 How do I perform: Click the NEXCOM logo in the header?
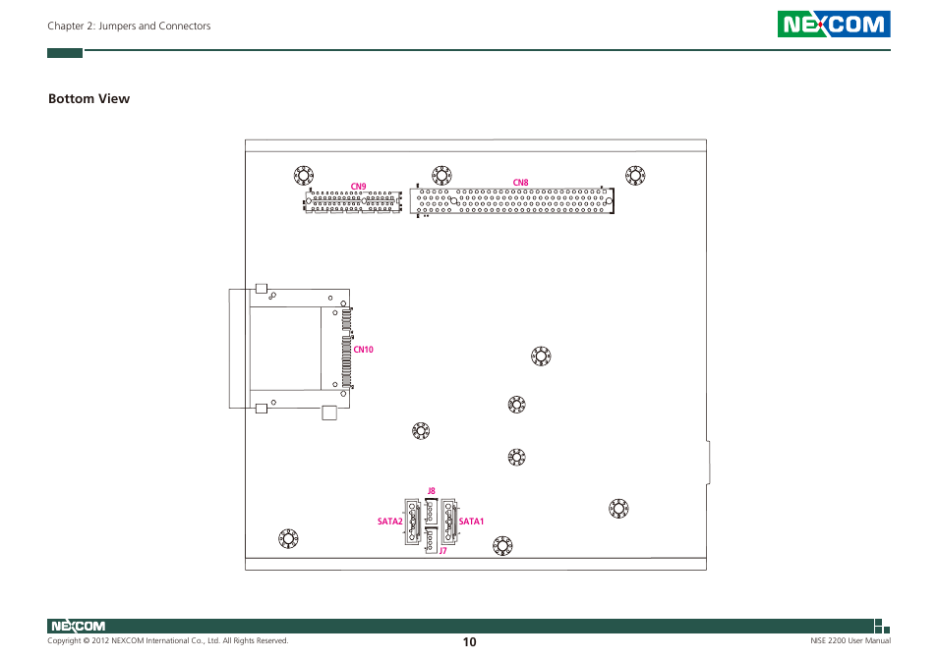tap(834, 24)
